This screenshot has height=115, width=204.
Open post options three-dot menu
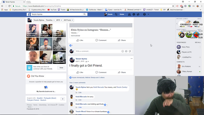click(x=132, y=58)
